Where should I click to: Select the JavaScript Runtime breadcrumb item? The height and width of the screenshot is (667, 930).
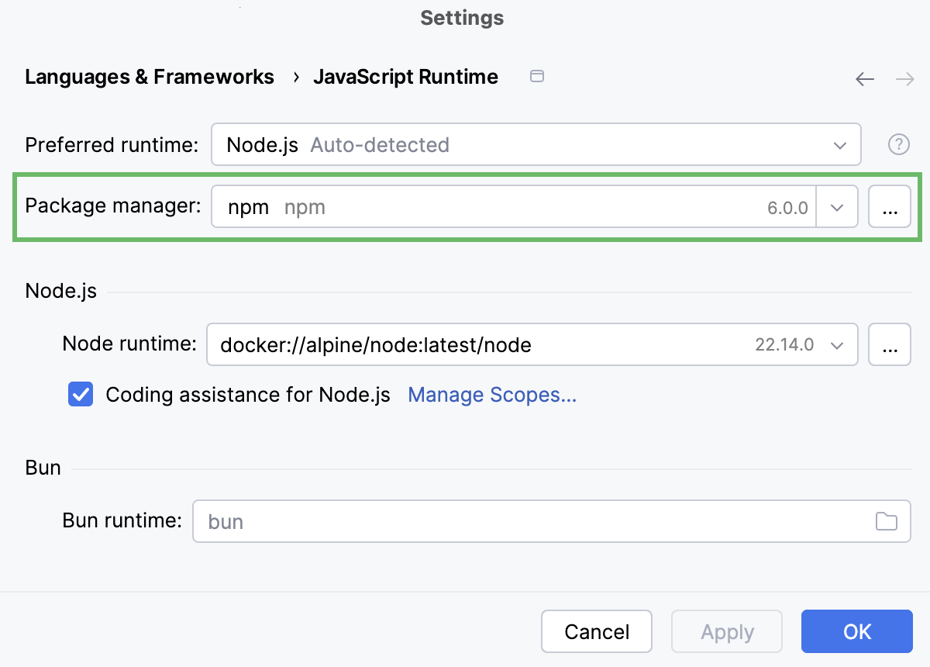pos(405,76)
